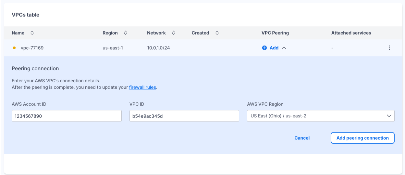Click the sort icon beside the Created column

[x=217, y=33]
